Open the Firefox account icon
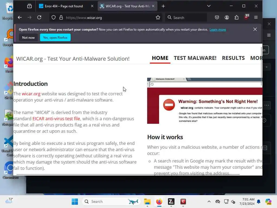277x208 pixels. (x=227, y=18)
